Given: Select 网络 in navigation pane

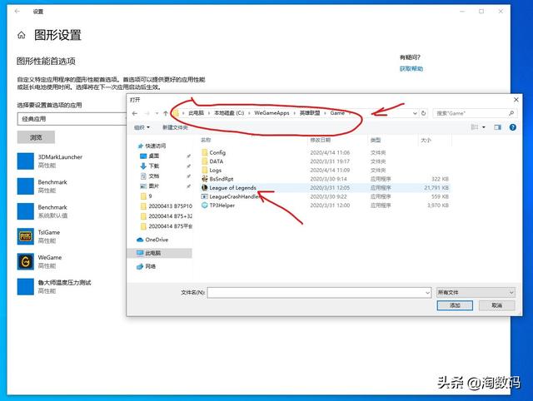Looking at the screenshot, I should (147, 266).
